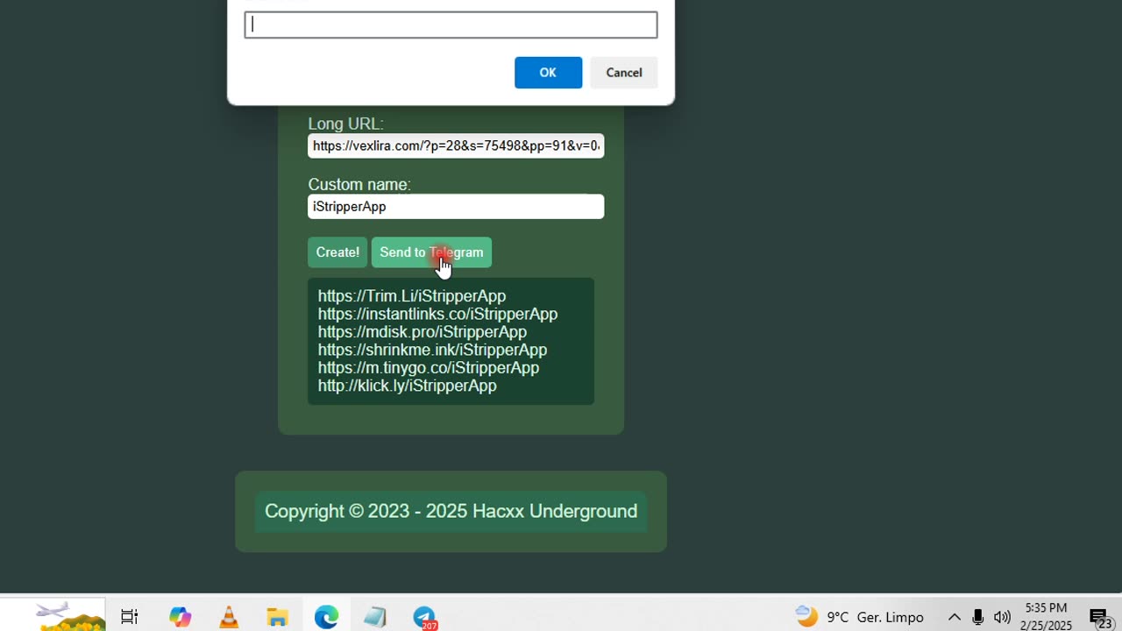Open the Windows search box airplane widget
This screenshot has width=1122, height=631.
[70, 616]
